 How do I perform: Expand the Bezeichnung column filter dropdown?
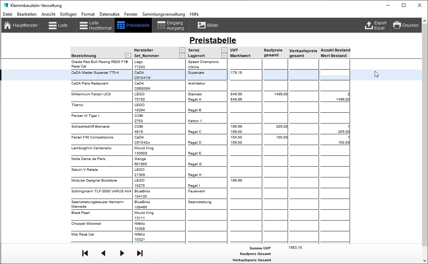128,56
